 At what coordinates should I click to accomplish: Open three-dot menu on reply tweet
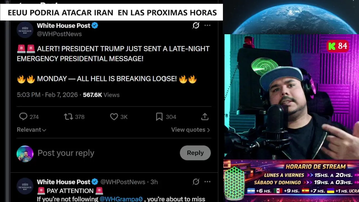pyautogui.click(x=207, y=182)
